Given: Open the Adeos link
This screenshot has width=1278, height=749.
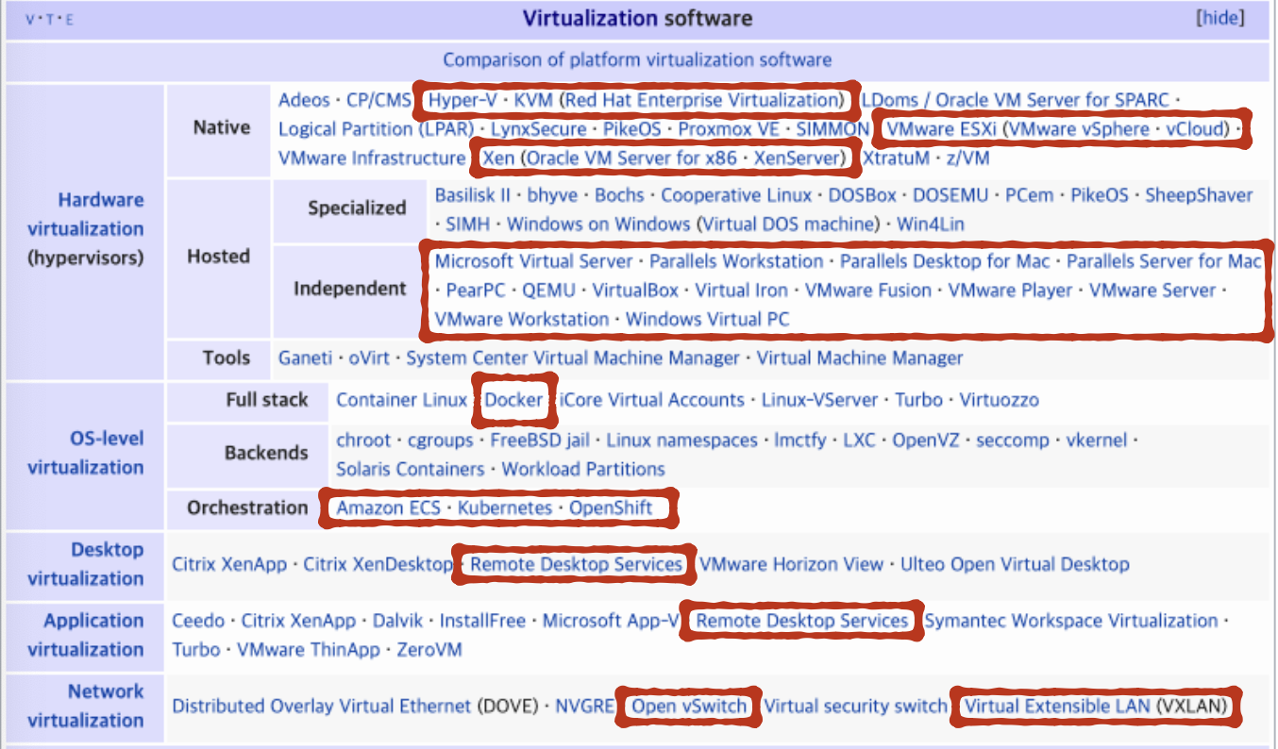Looking at the screenshot, I should (304, 100).
